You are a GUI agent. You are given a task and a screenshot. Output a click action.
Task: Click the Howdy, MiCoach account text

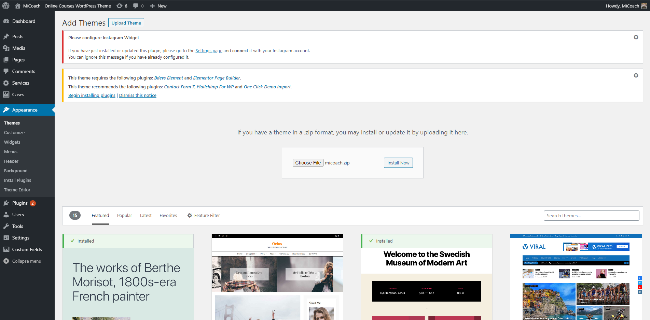622,6
